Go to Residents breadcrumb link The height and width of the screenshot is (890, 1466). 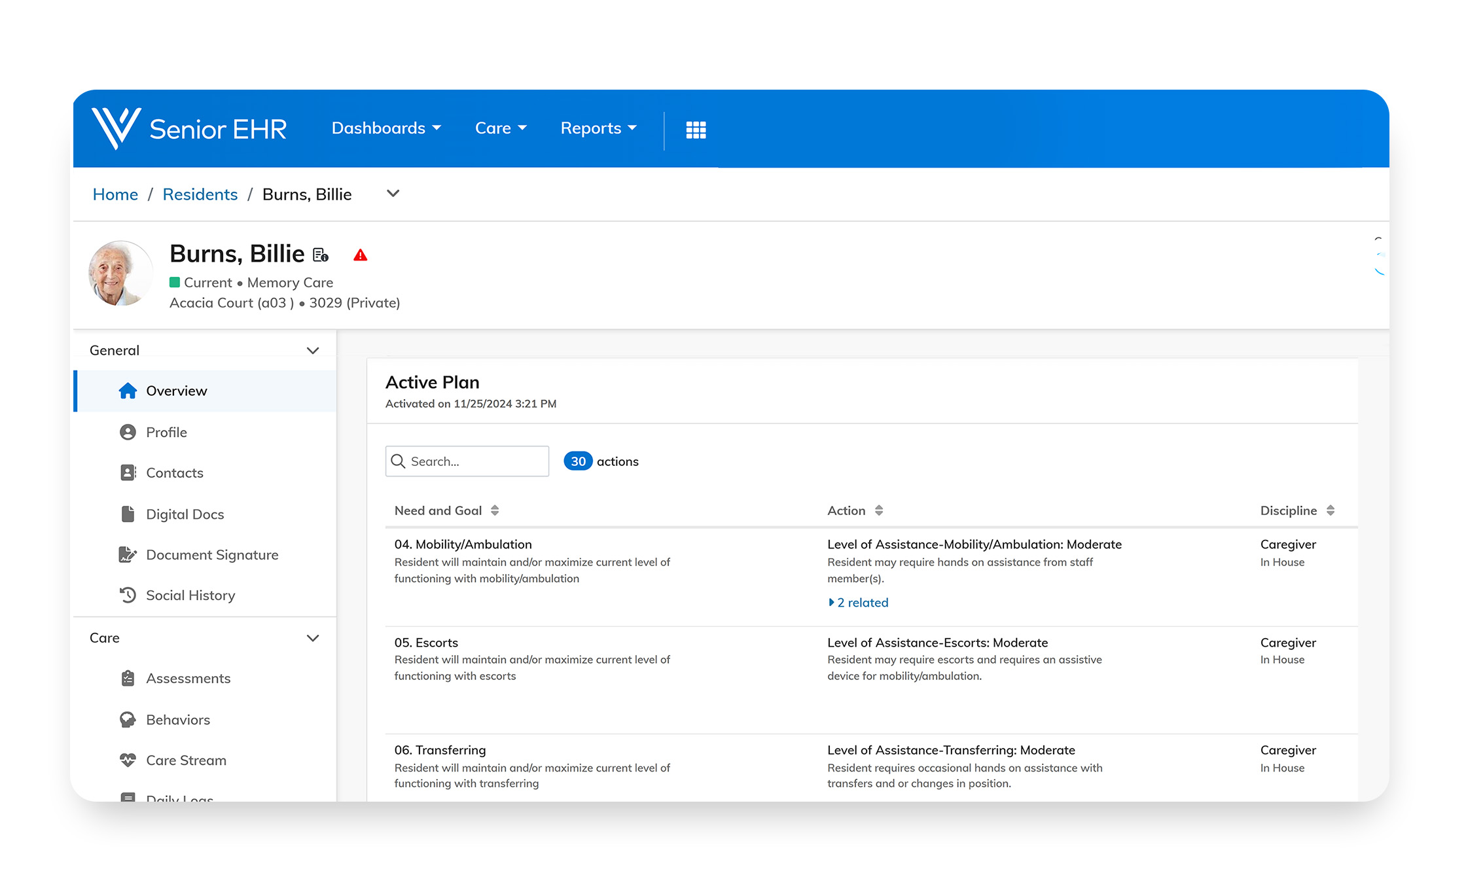click(x=200, y=194)
